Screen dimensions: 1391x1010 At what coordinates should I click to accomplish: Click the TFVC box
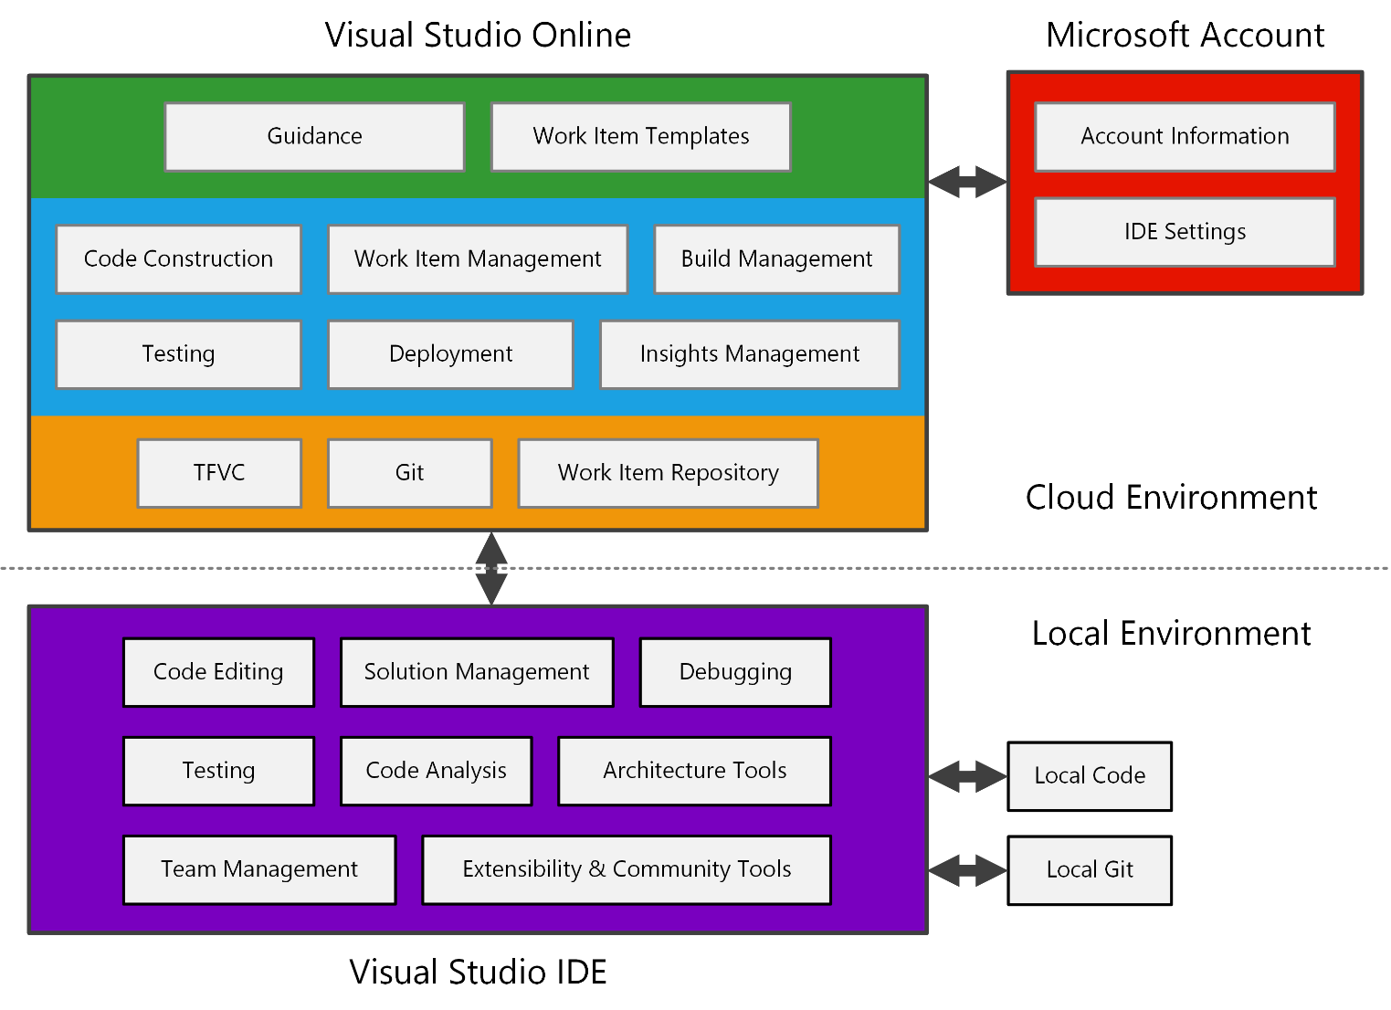tap(219, 473)
